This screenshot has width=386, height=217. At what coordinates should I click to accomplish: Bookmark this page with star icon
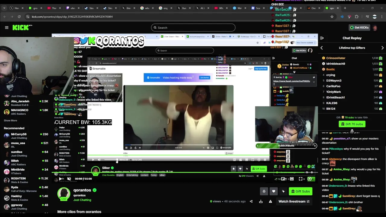click(332, 17)
